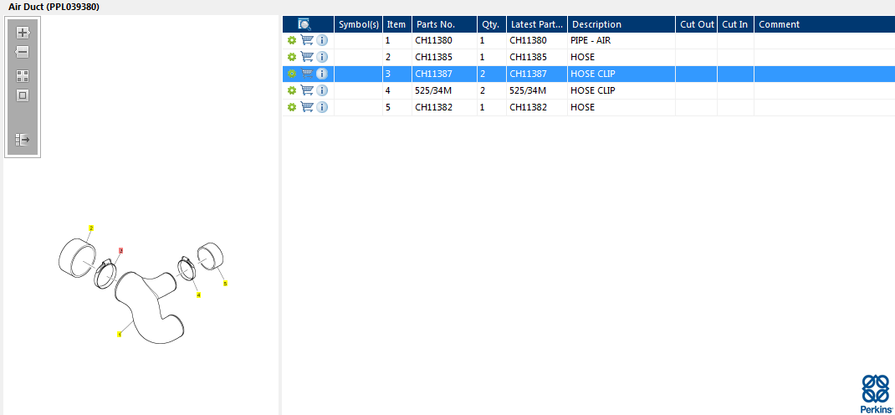
Task: Click the search icon in table header
Action: coord(304,24)
